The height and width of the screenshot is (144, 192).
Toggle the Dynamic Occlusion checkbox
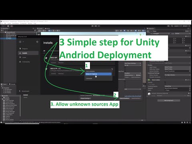pyautogui.click(x=165, y=77)
